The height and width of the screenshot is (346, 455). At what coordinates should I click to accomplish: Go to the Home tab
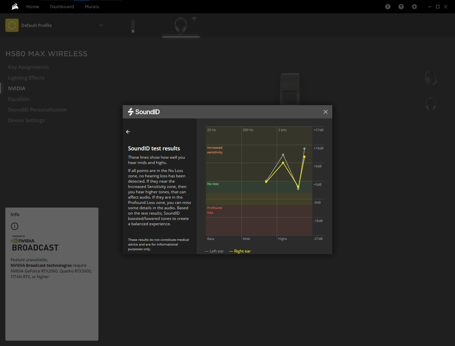point(33,7)
